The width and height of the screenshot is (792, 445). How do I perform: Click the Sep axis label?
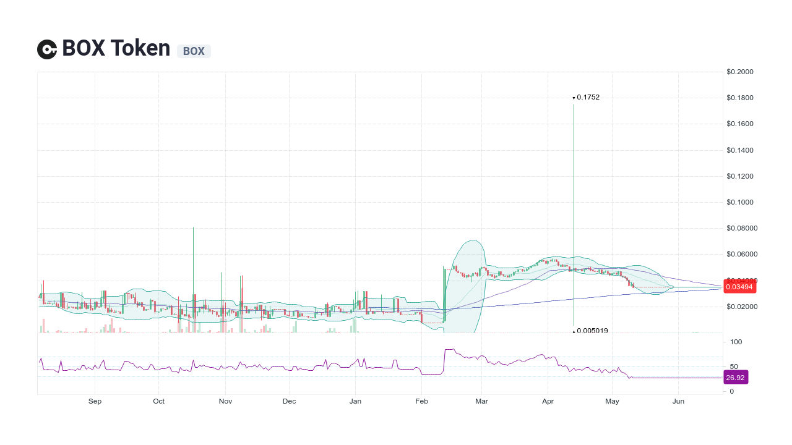[95, 401]
